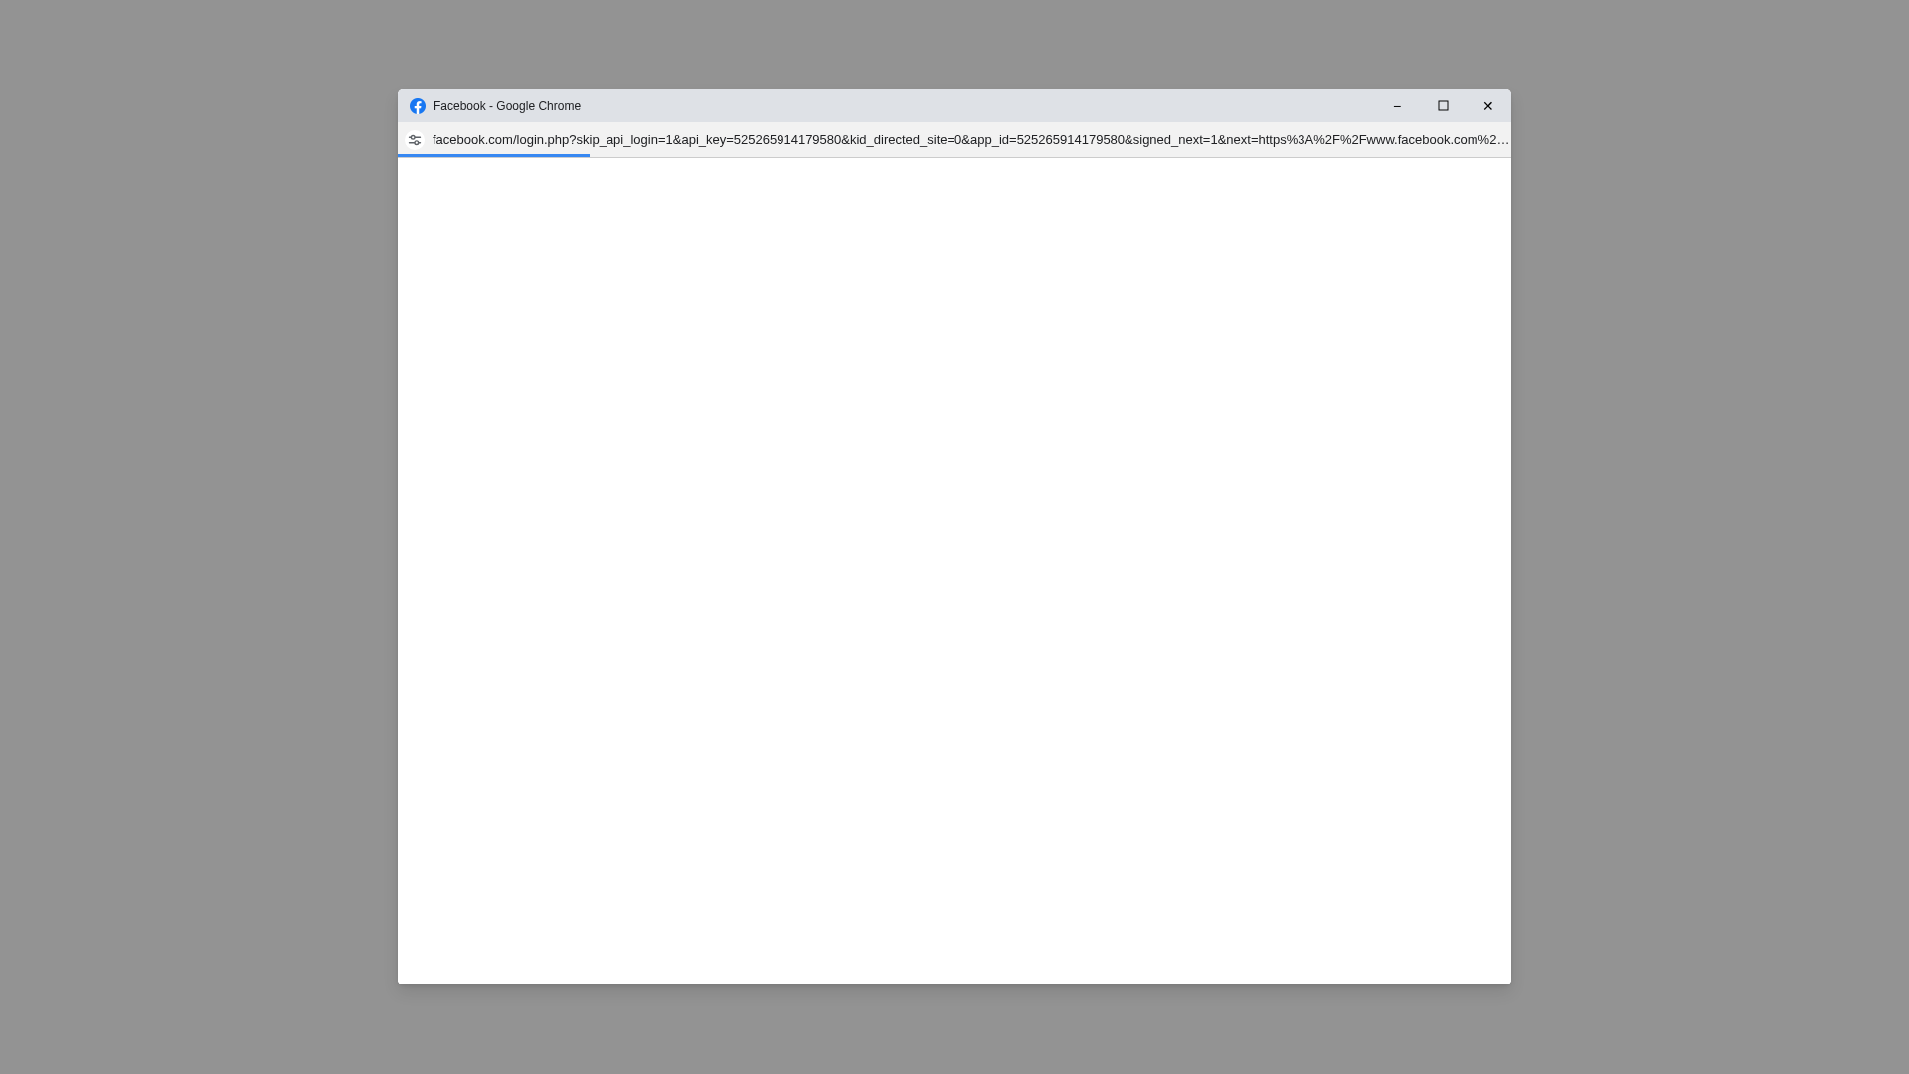Screen dimensions: 1909x1074
Task: Click the Facebook favicon in title bar
Action: click(x=418, y=106)
